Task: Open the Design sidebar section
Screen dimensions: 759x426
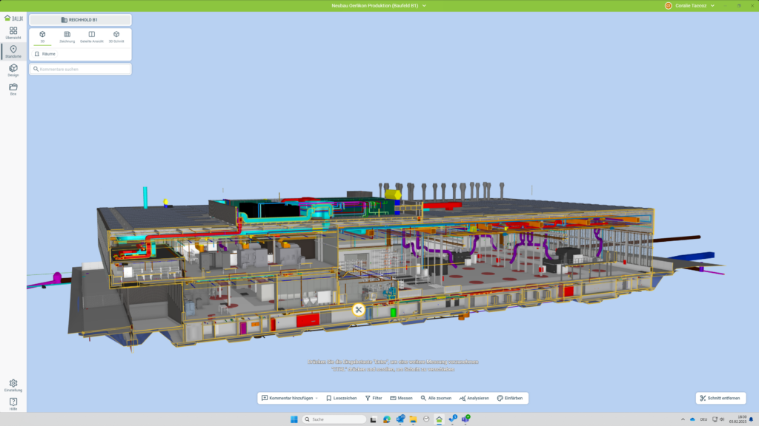Action: tap(13, 70)
